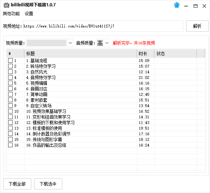Tick the checkbox for row 11
This screenshot has width=210, height=193.
click(x=10, y=117)
